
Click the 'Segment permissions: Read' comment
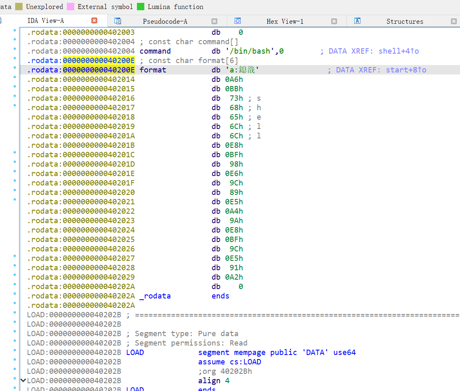click(x=187, y=343)
